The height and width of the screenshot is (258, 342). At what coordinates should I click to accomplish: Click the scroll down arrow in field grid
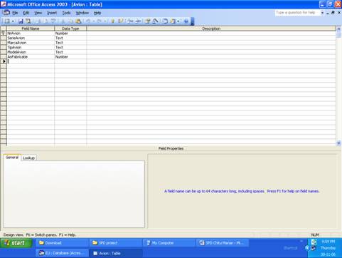tap(338, 143)
